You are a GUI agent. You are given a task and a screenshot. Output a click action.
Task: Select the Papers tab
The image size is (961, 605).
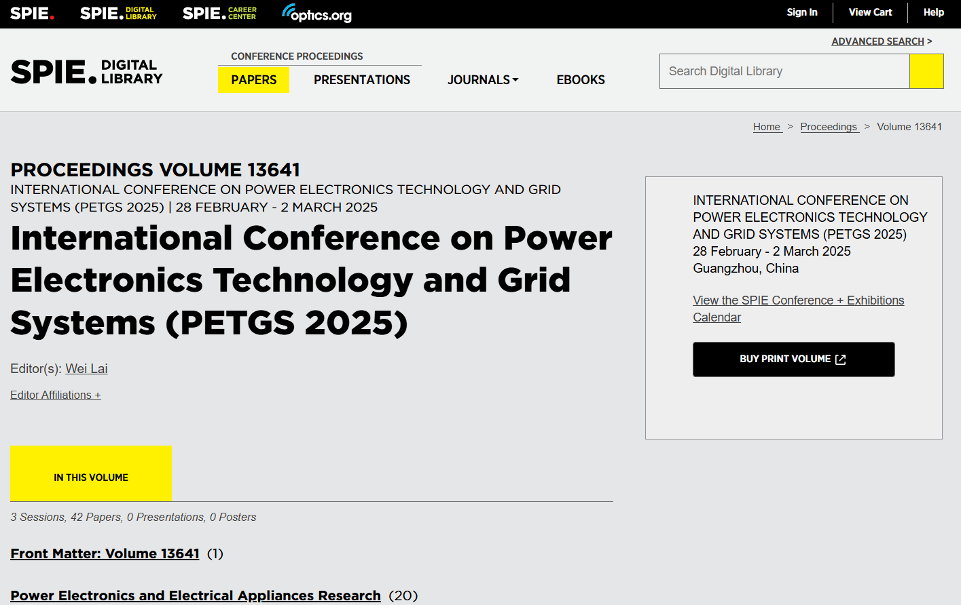[253, 80]
